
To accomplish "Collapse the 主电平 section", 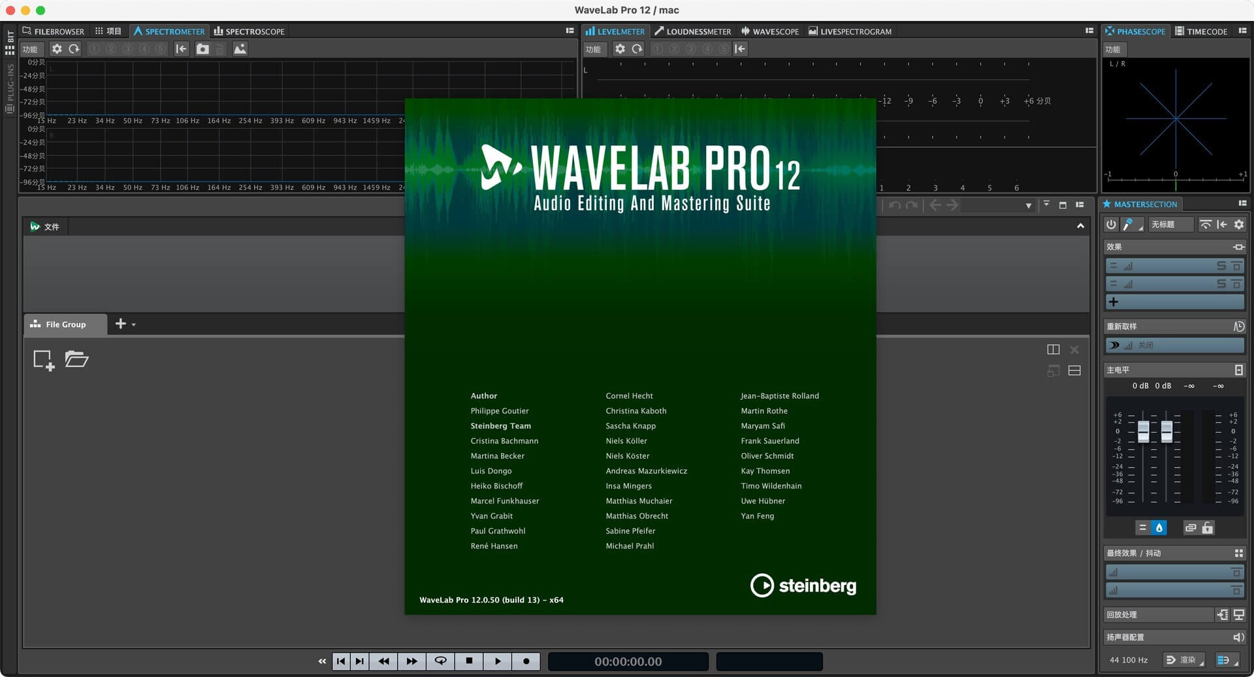I will tap(1239, 370).
